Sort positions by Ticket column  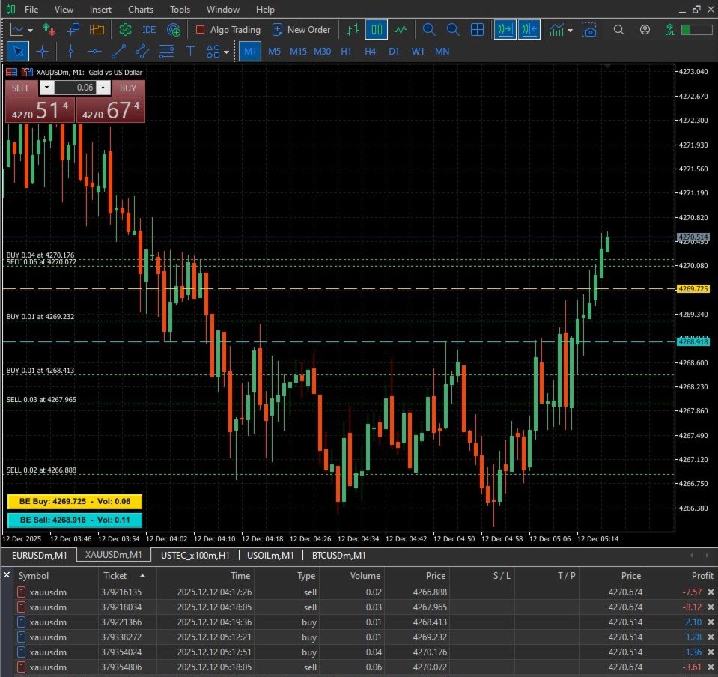tap(127, 576)
